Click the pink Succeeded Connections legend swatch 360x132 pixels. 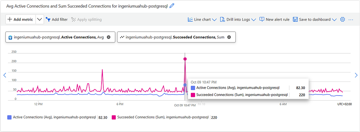(x=114, y=117)
